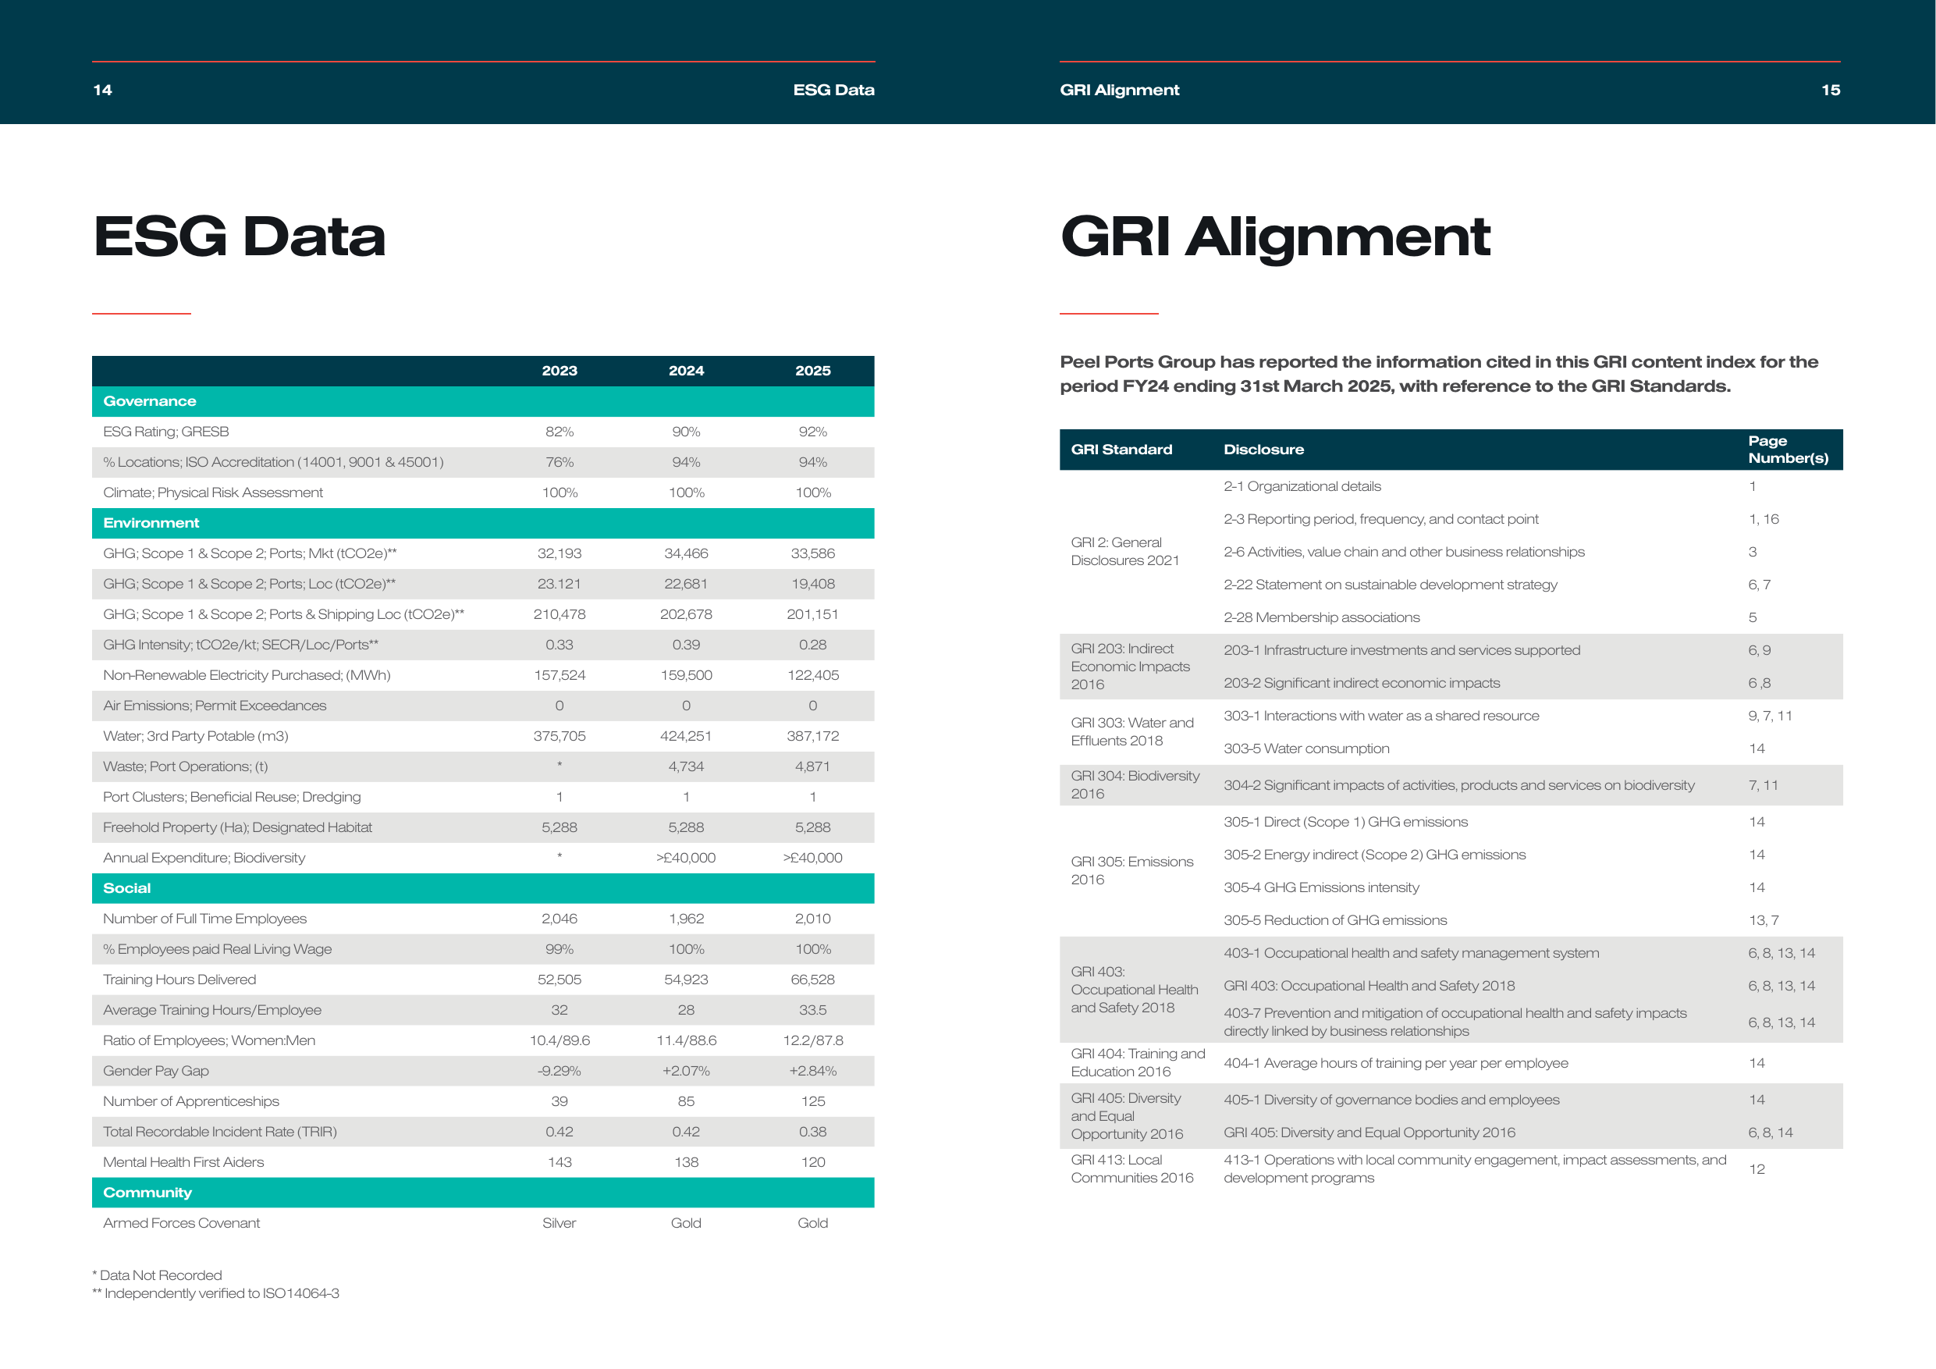
Task: Select 'Number of Apprenticeships' row label
Action: click(191, 1101)
